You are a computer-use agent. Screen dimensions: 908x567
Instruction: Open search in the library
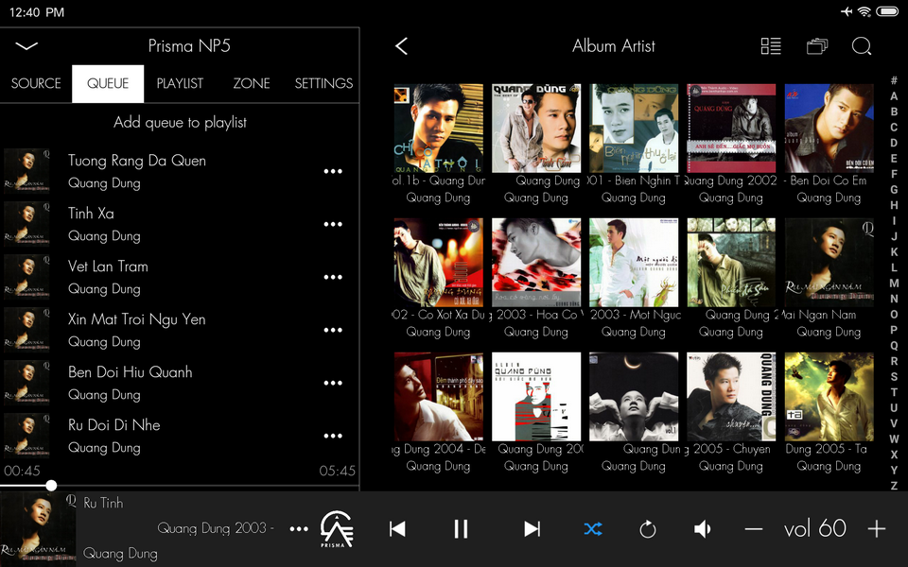(x=862, y=46)
